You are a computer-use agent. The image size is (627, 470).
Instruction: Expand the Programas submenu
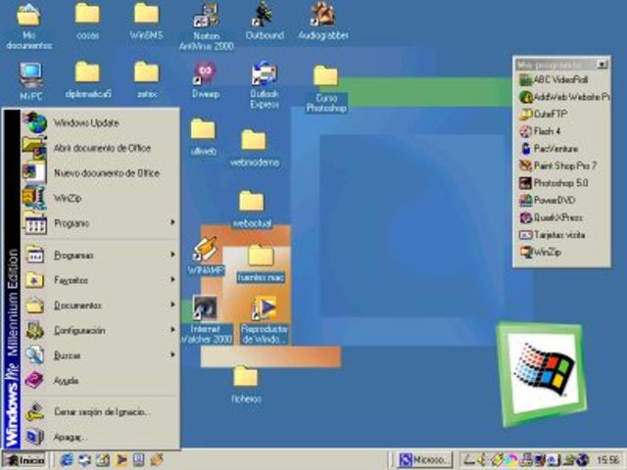coord(100,255)
